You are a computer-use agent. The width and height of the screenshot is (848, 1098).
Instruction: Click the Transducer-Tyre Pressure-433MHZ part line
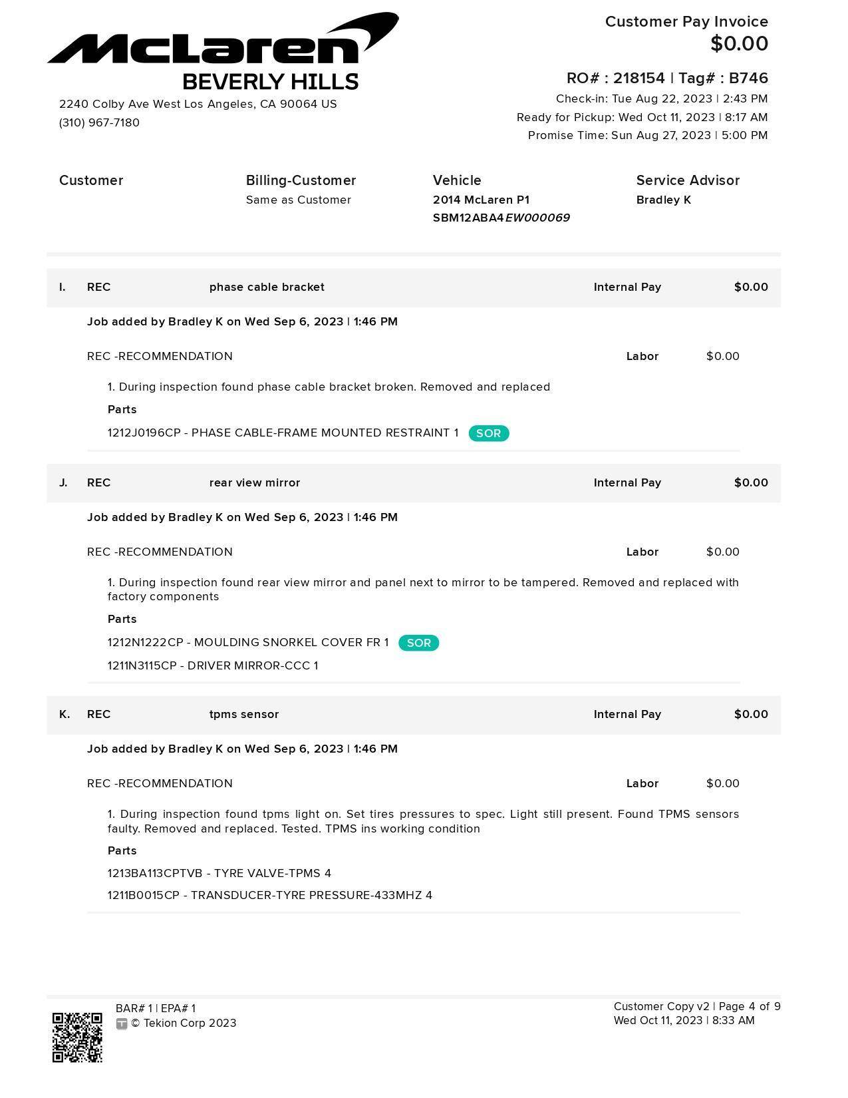(269, 895)
